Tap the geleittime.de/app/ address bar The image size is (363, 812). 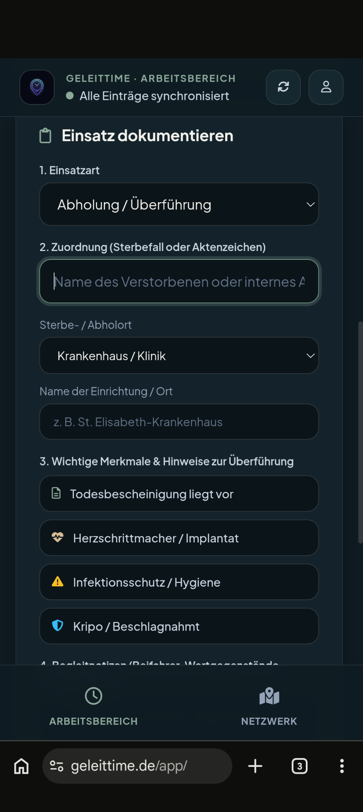(x=137, y=766)
